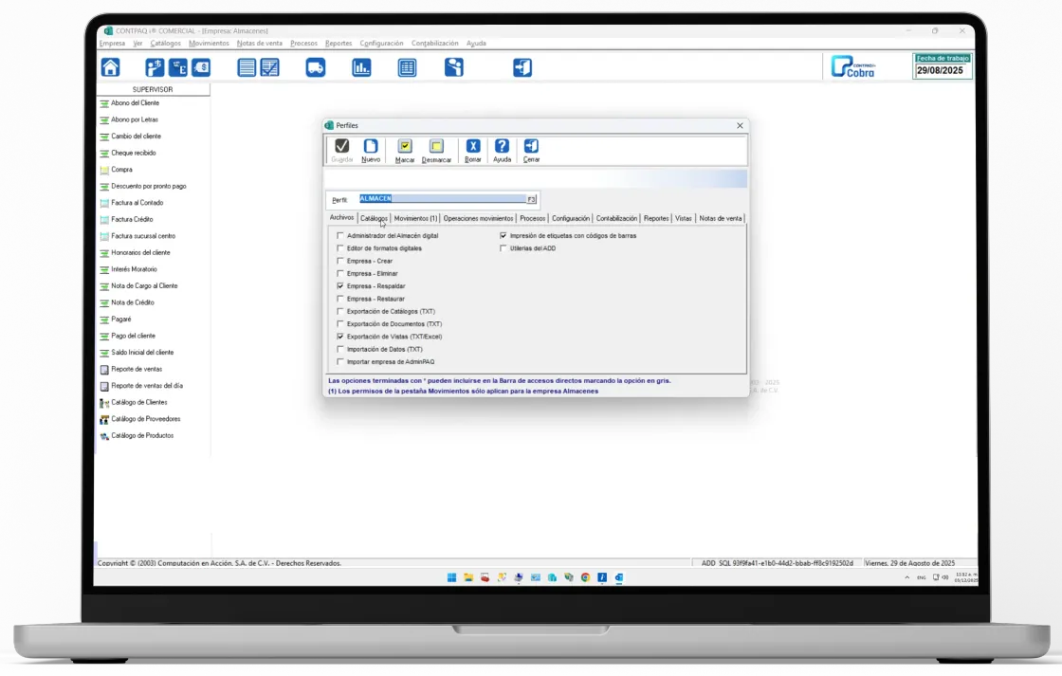Click Desmarcar to uncheck all options
Viewport: 1062px width, 676px height.
point(436,151)
